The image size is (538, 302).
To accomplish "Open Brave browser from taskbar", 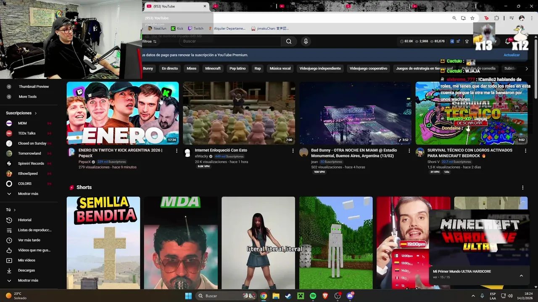I will 325,296.
